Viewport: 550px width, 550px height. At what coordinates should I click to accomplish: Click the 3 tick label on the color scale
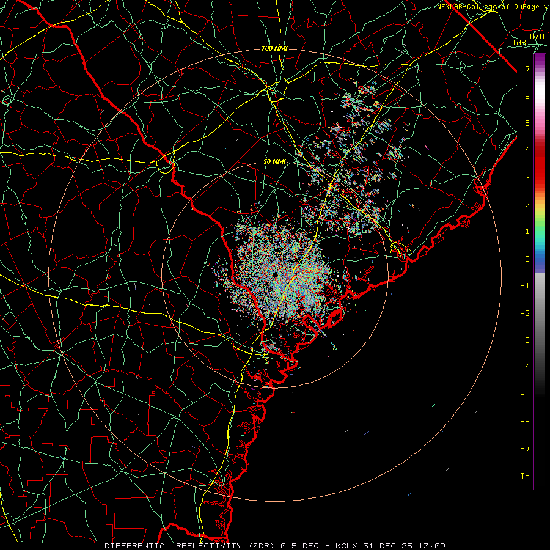527,177
